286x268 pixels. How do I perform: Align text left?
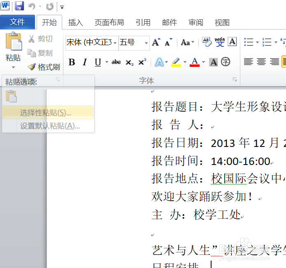(x=249, y=62)
